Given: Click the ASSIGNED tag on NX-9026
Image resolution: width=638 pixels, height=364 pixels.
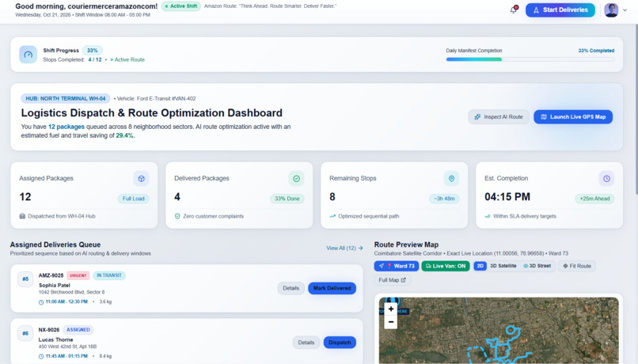Looking at the screenshot, I should (x=78, y=330).
